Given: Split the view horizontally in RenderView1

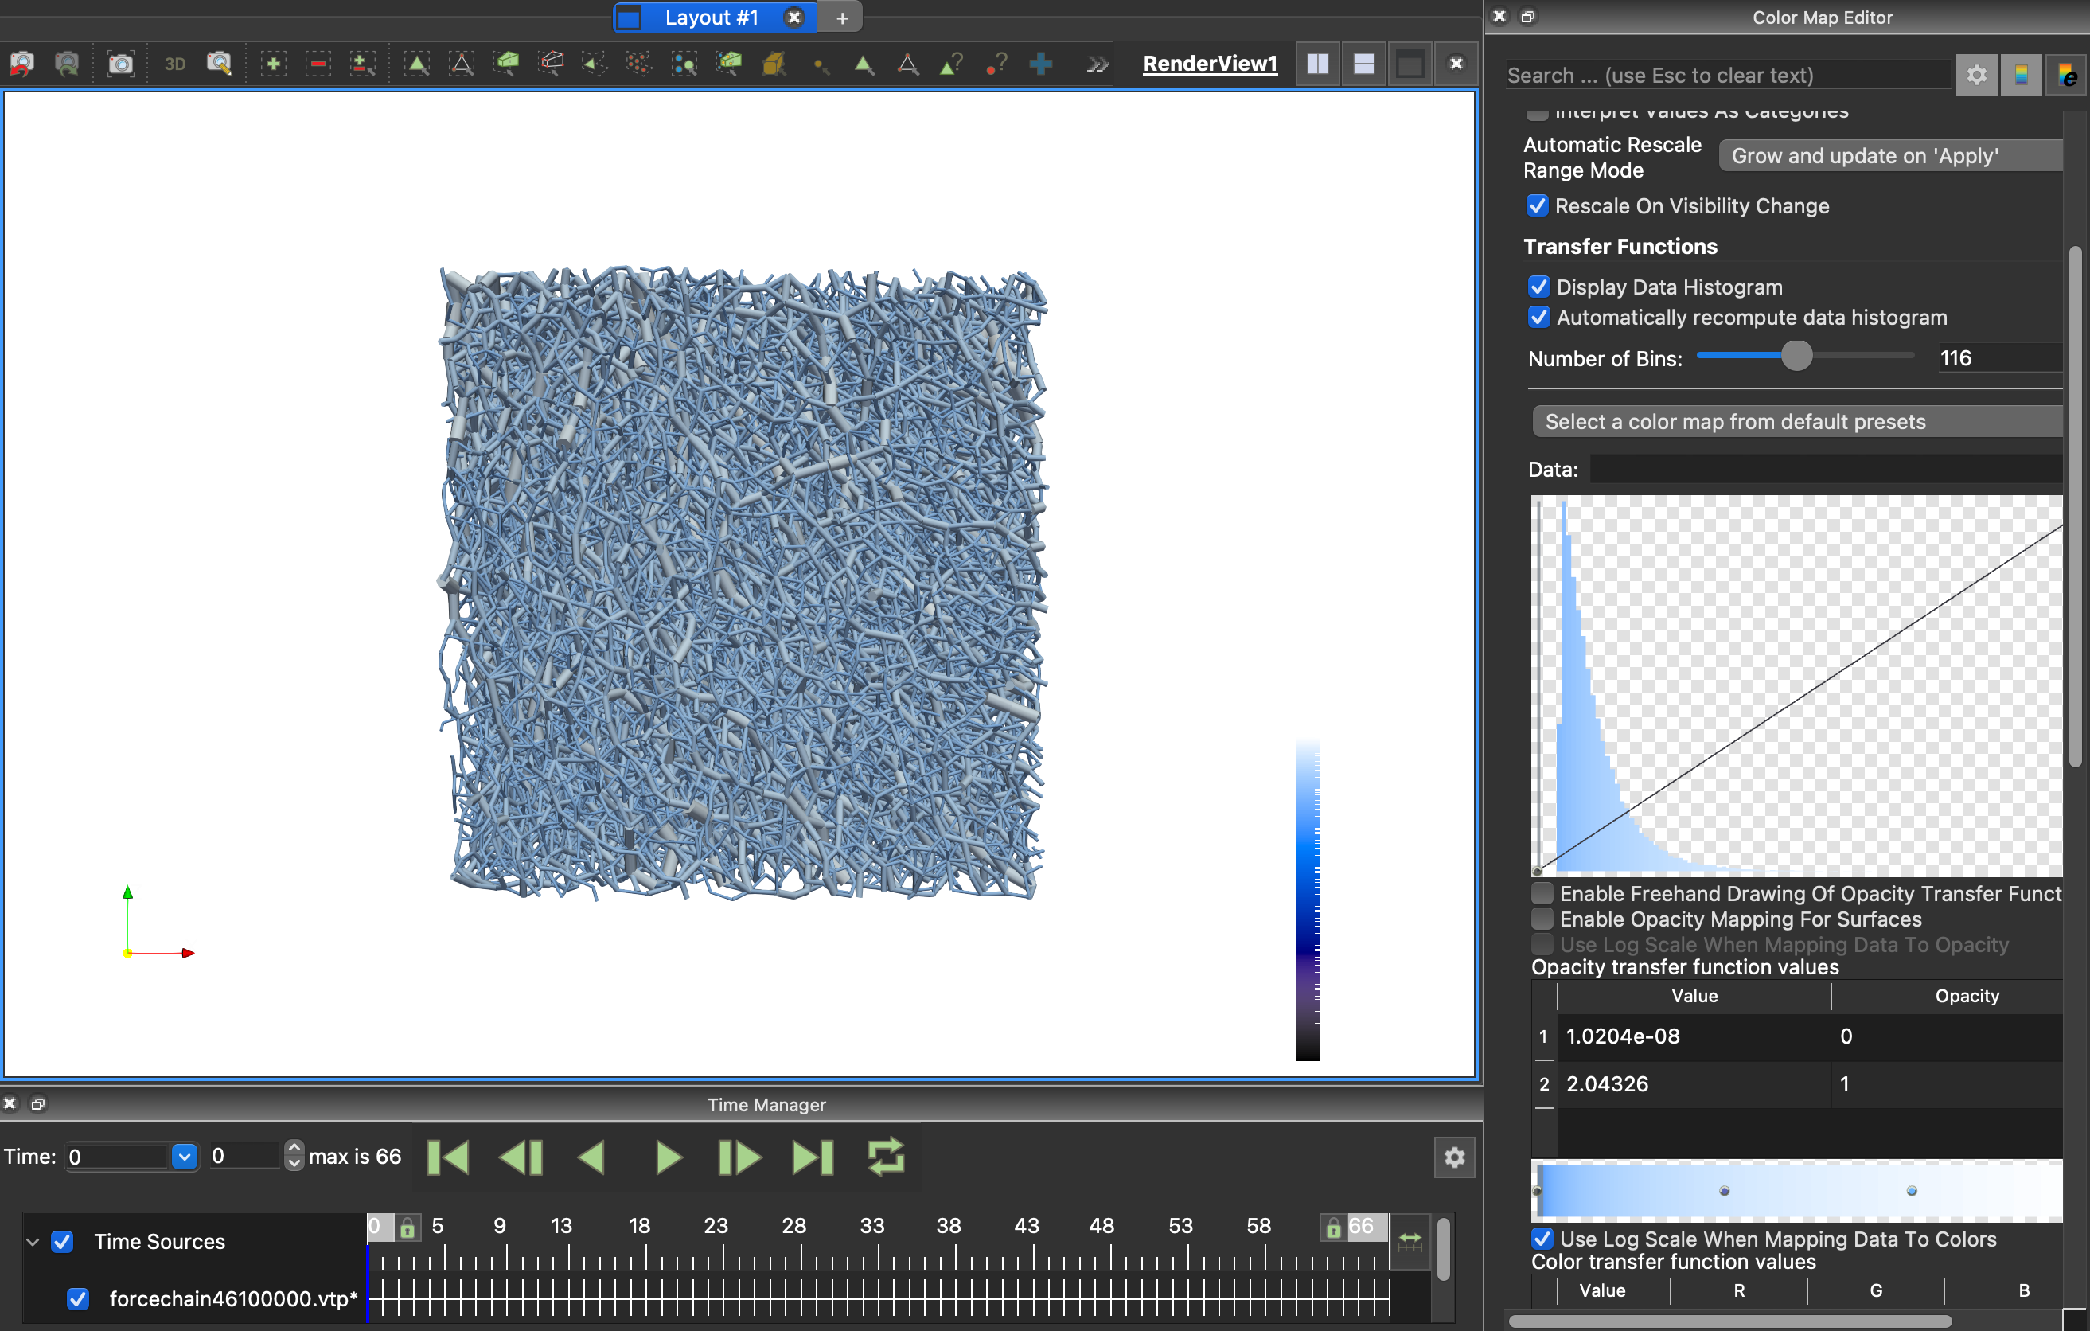Looking at the screenshot, I should (1317, 64).
